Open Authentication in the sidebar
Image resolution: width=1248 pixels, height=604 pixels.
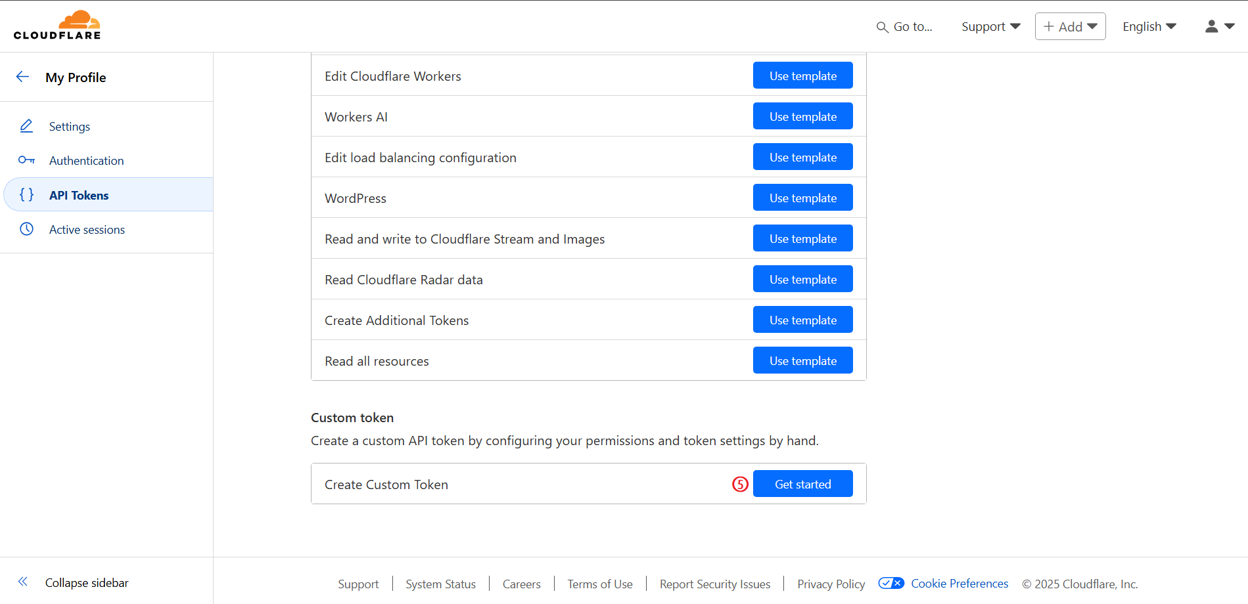click(x=86, y=160)
